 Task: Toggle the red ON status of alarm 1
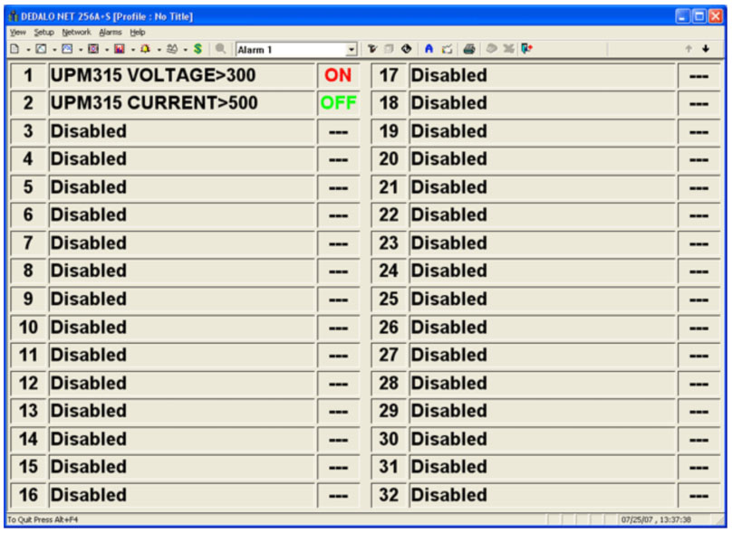point(338,76)
